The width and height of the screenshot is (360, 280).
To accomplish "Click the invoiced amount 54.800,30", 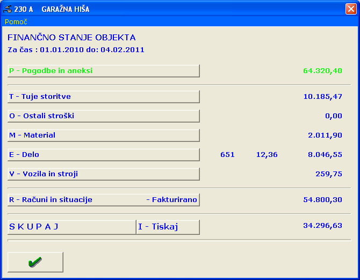I will click(x=322, y=200).
